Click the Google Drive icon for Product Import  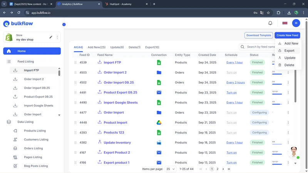coord(159,123)
